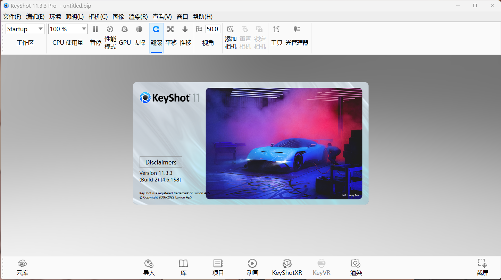Open the 动画 animation panel
The width and height of the screenshot is (501, 280).
point(252,267)
